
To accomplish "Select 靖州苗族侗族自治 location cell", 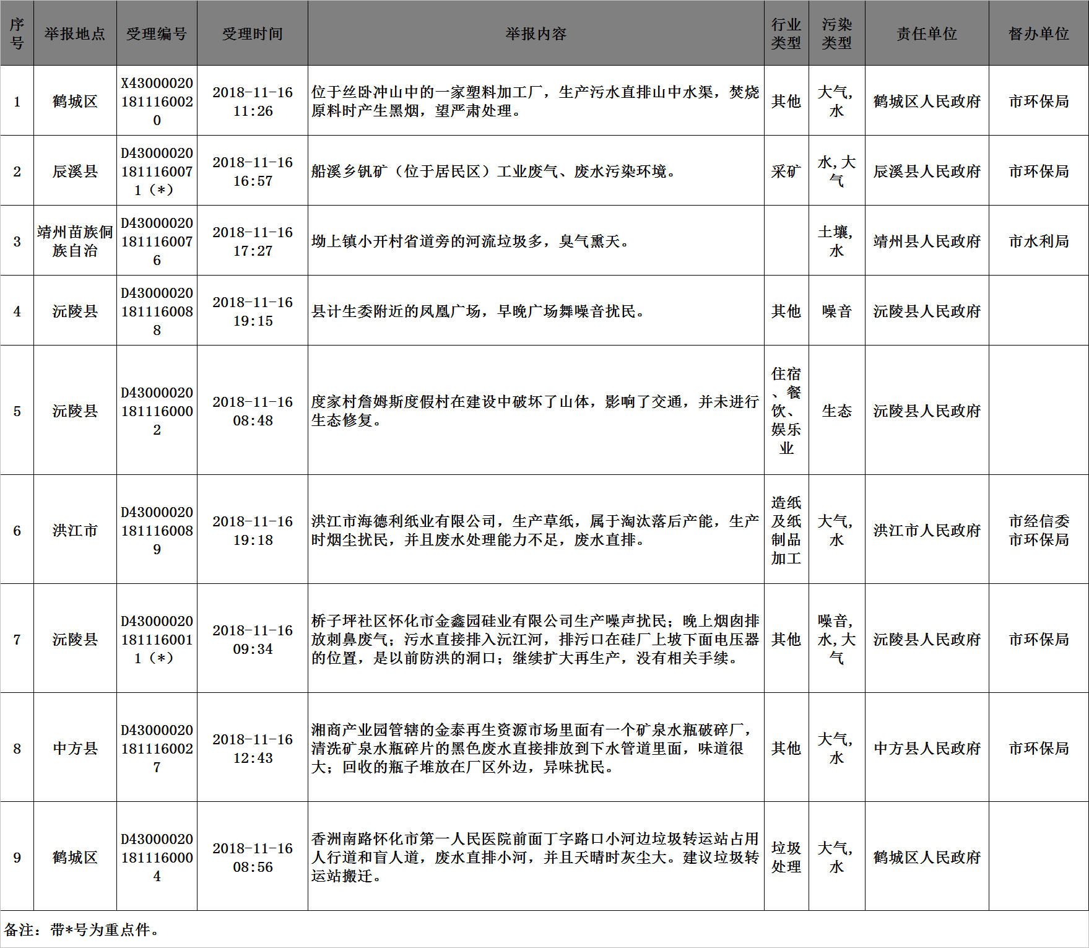I will point(75,241).
